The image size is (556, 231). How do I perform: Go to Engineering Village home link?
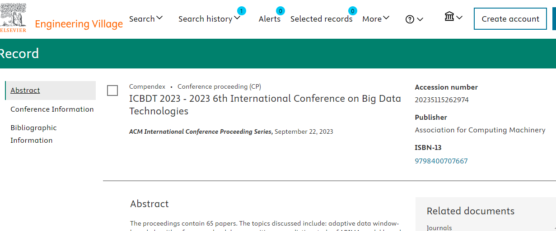pos(79,24)
